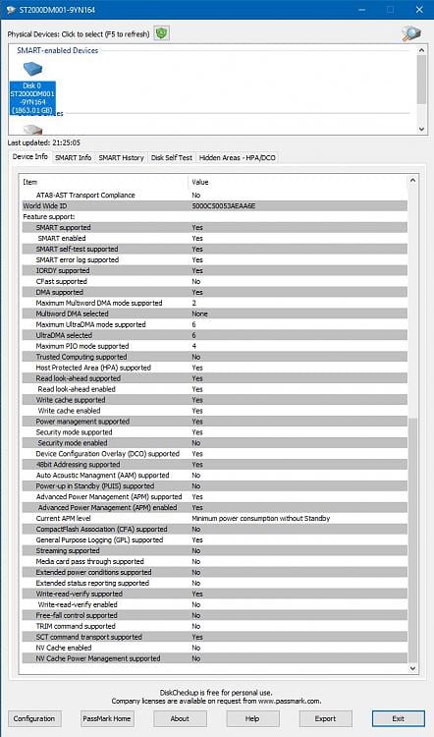Viewport: 434px width, 737px height.
Task: Click the DiskCheckup app icon in title bar
Action: (11, 10)
